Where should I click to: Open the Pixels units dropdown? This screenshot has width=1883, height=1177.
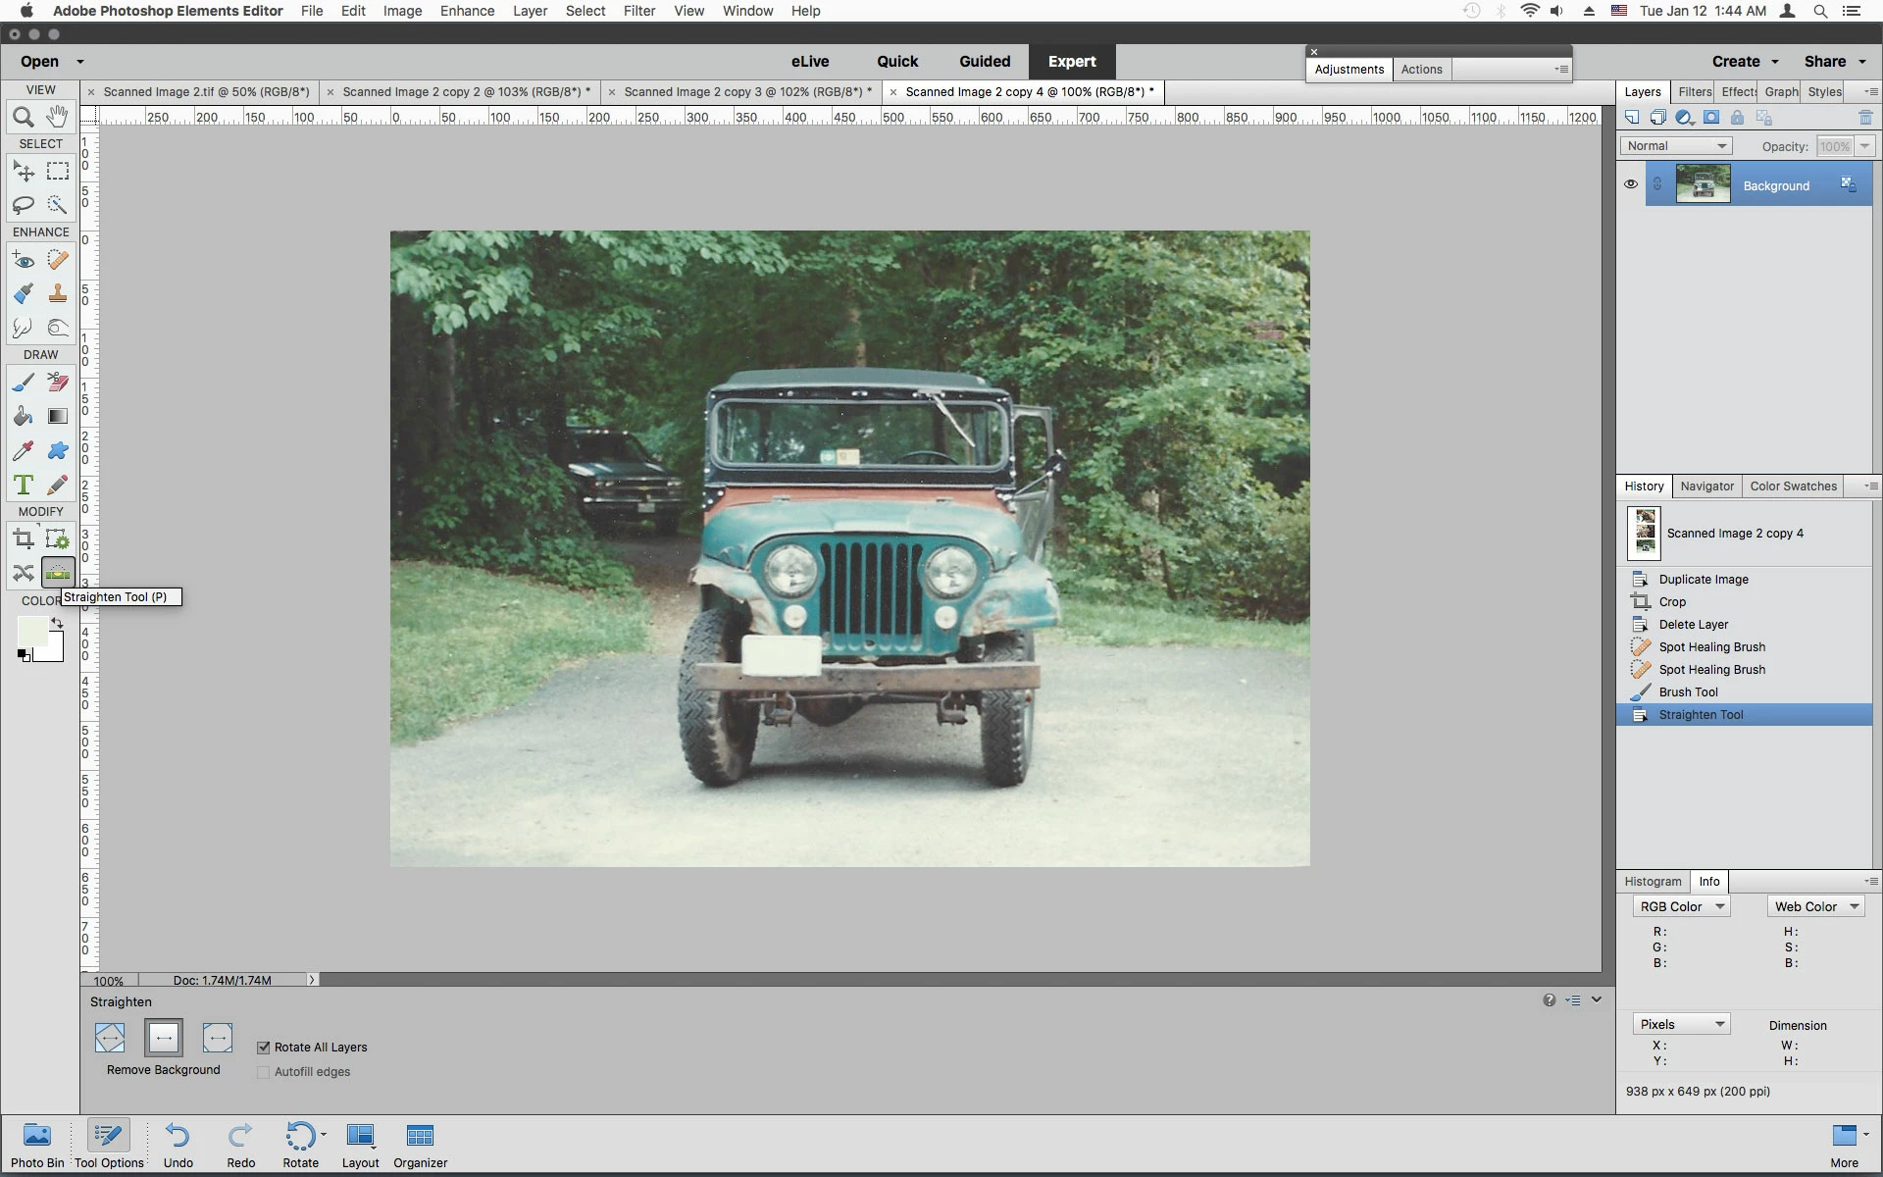coord(1681,1024)
